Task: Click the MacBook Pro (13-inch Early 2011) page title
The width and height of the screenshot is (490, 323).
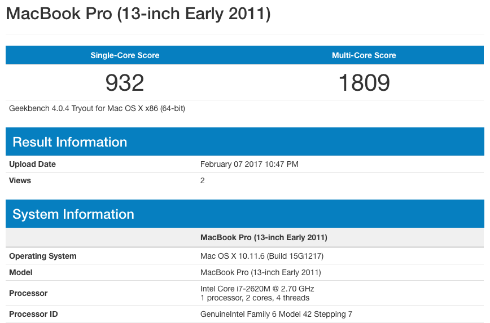Action: pos(138,14)
